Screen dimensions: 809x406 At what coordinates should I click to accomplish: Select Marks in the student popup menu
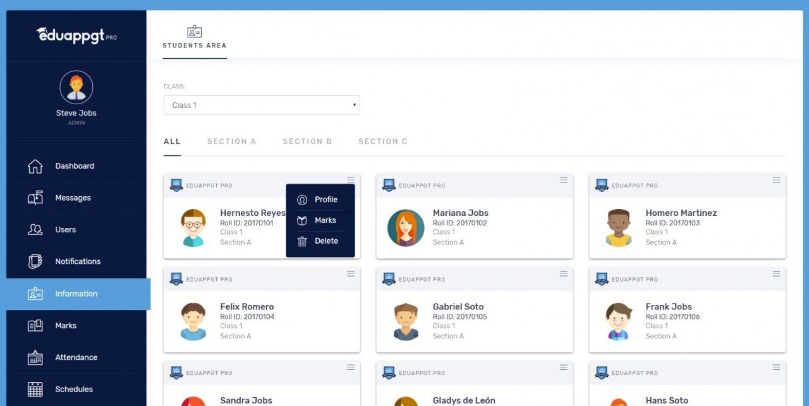(325, 220)
